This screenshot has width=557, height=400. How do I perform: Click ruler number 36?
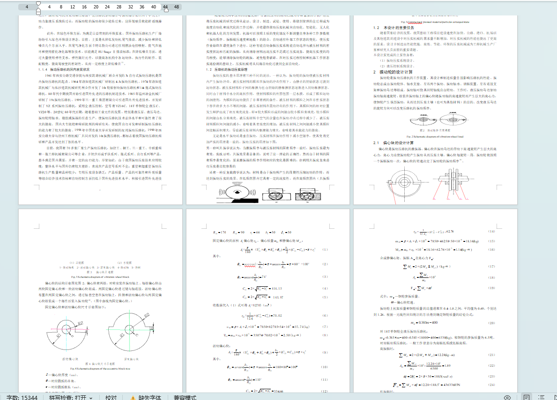(142, 7)
